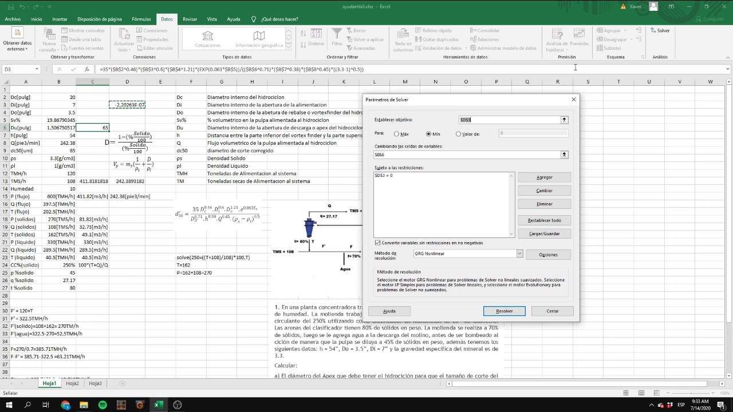Select the Valor de radio button
This screenshot has height=412, width=733.
tap(458, 134)
